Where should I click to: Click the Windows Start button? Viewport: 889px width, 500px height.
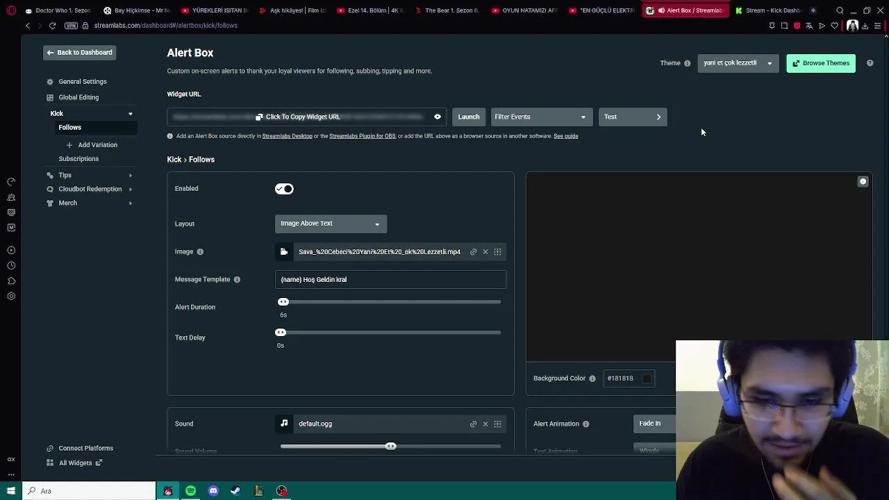click(x=11, y=491)
